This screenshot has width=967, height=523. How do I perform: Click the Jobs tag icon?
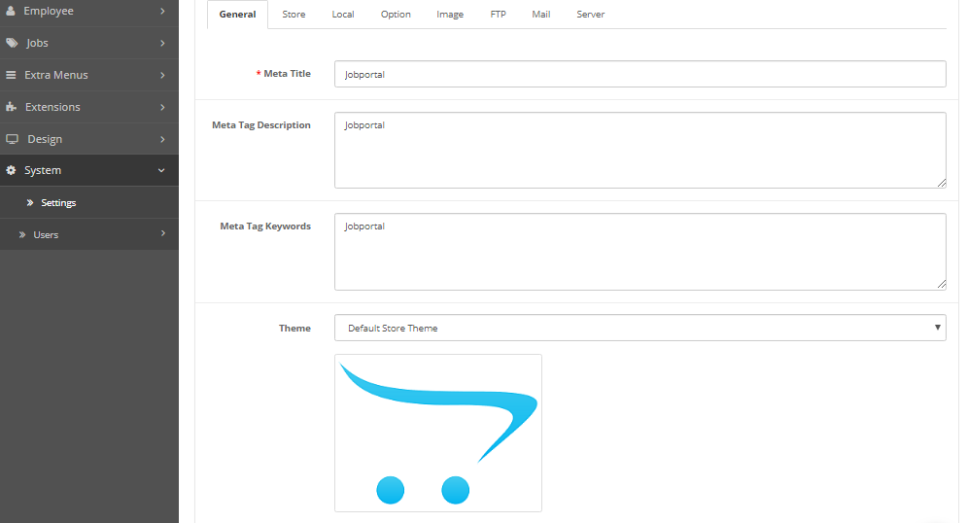[x=11, y=43]
